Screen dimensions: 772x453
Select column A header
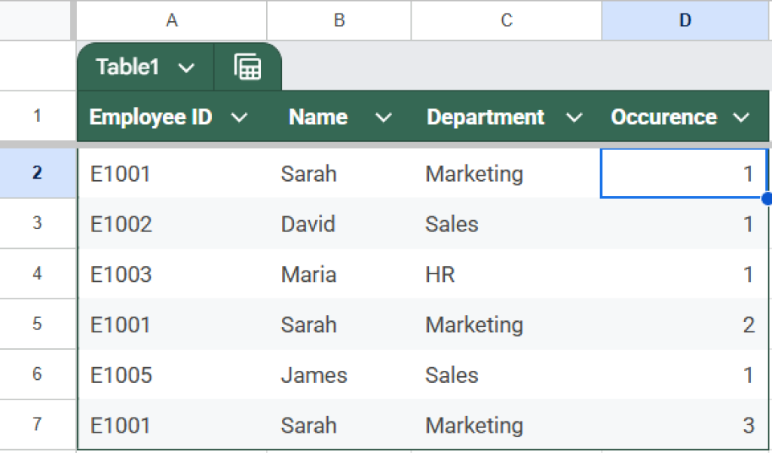coord(171,20)
